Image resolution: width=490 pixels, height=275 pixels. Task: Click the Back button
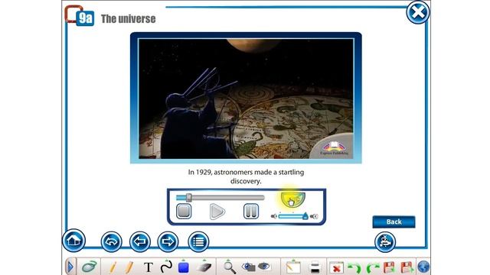pos(394,222)
